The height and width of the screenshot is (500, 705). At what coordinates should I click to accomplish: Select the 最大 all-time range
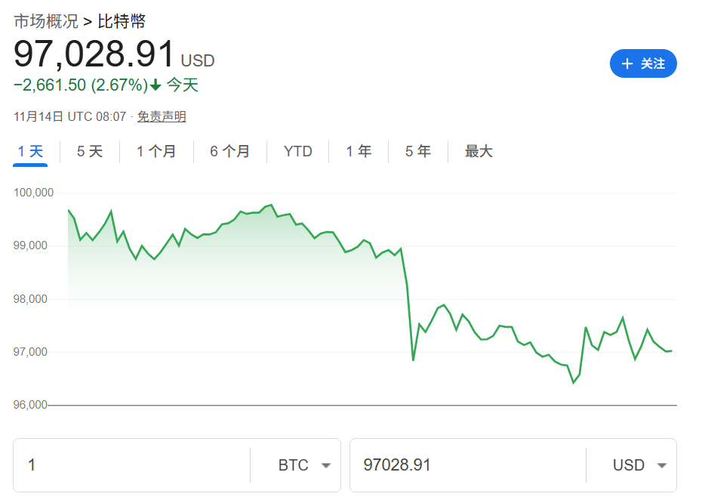tap(479, 151)
